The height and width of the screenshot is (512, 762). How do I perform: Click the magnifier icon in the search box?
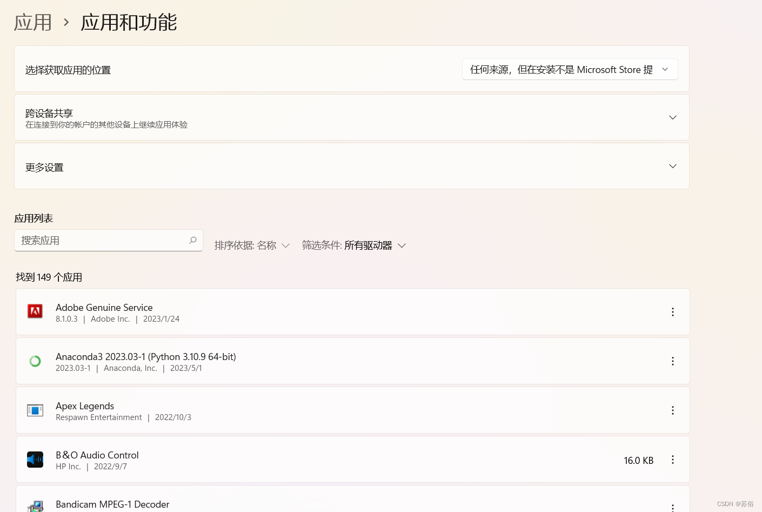[x=192, y=240]
